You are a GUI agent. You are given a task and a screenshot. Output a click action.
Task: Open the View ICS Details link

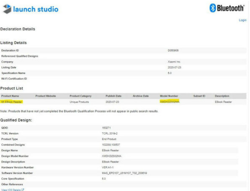click(x=11, y=190)
